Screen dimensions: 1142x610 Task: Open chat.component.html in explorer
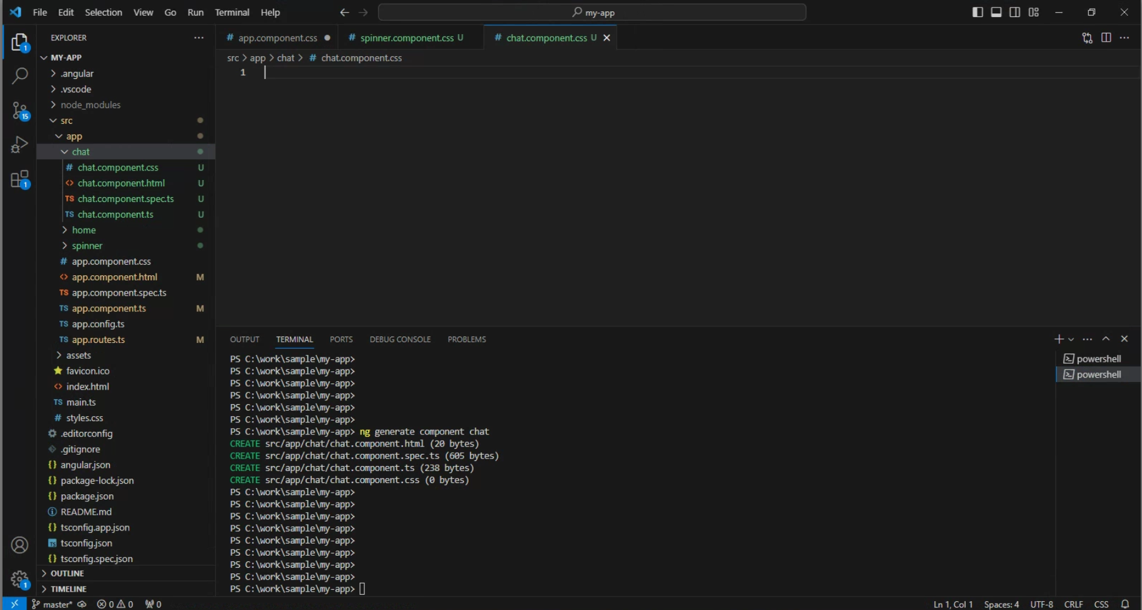[126, 183]
